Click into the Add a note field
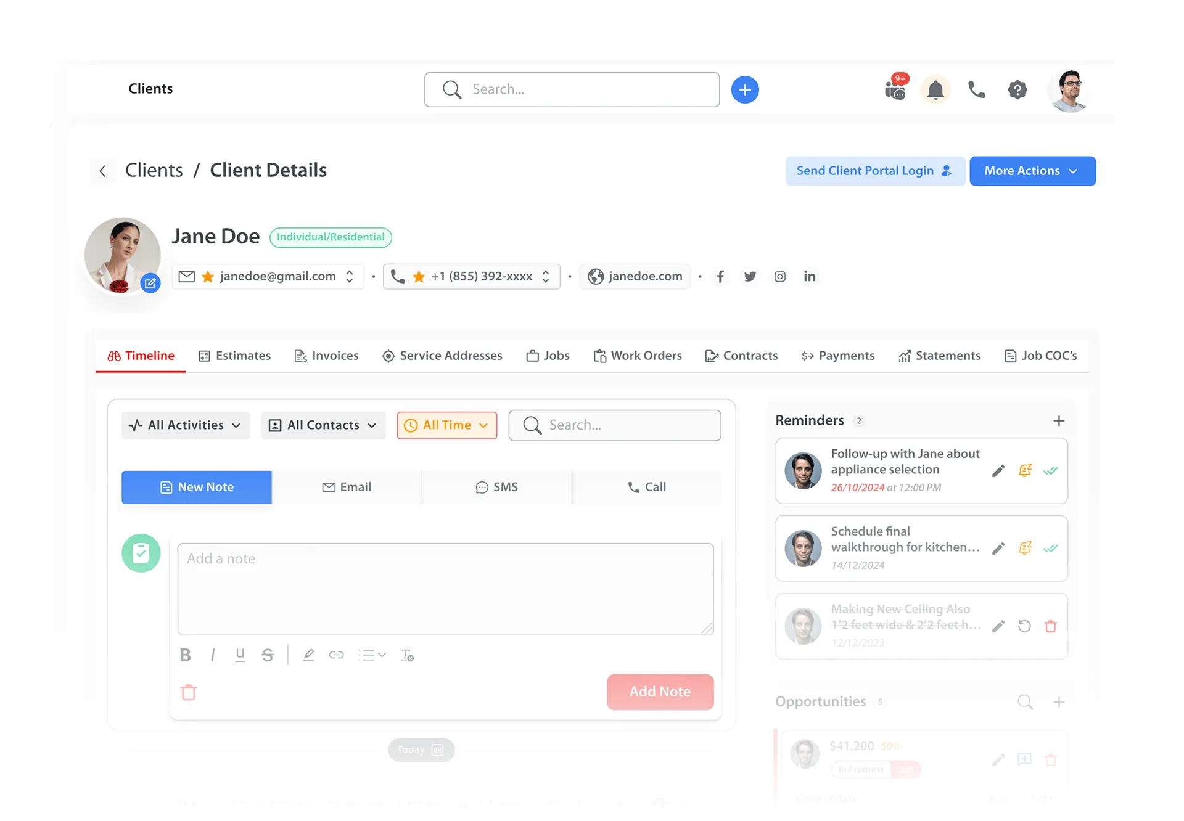 (x=445, y=589)
